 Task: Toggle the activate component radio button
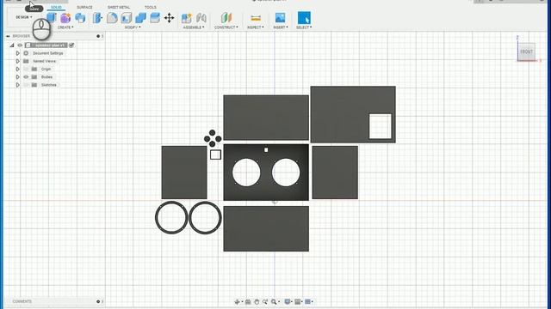71,45
